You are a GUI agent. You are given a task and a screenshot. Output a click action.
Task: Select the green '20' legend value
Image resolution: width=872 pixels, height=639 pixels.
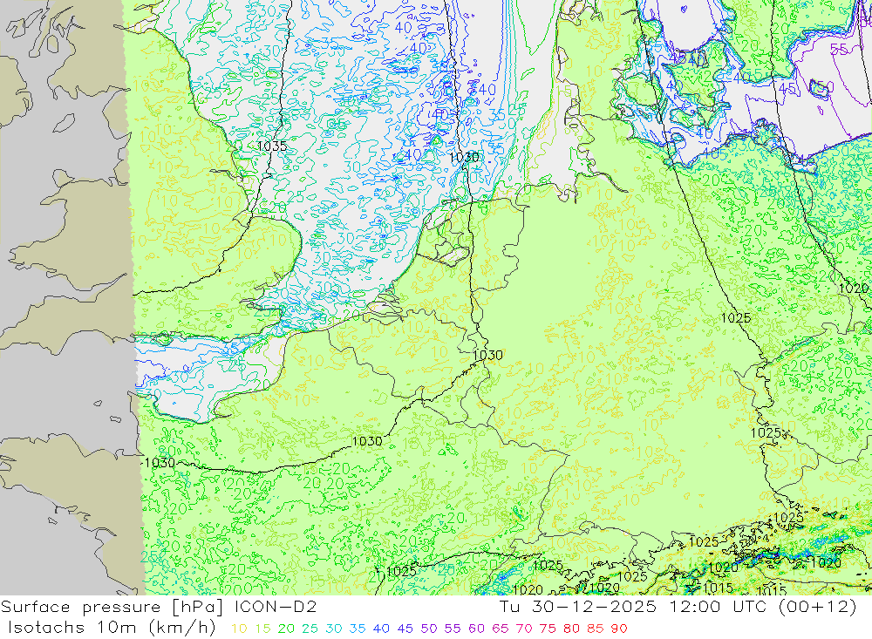286,629
